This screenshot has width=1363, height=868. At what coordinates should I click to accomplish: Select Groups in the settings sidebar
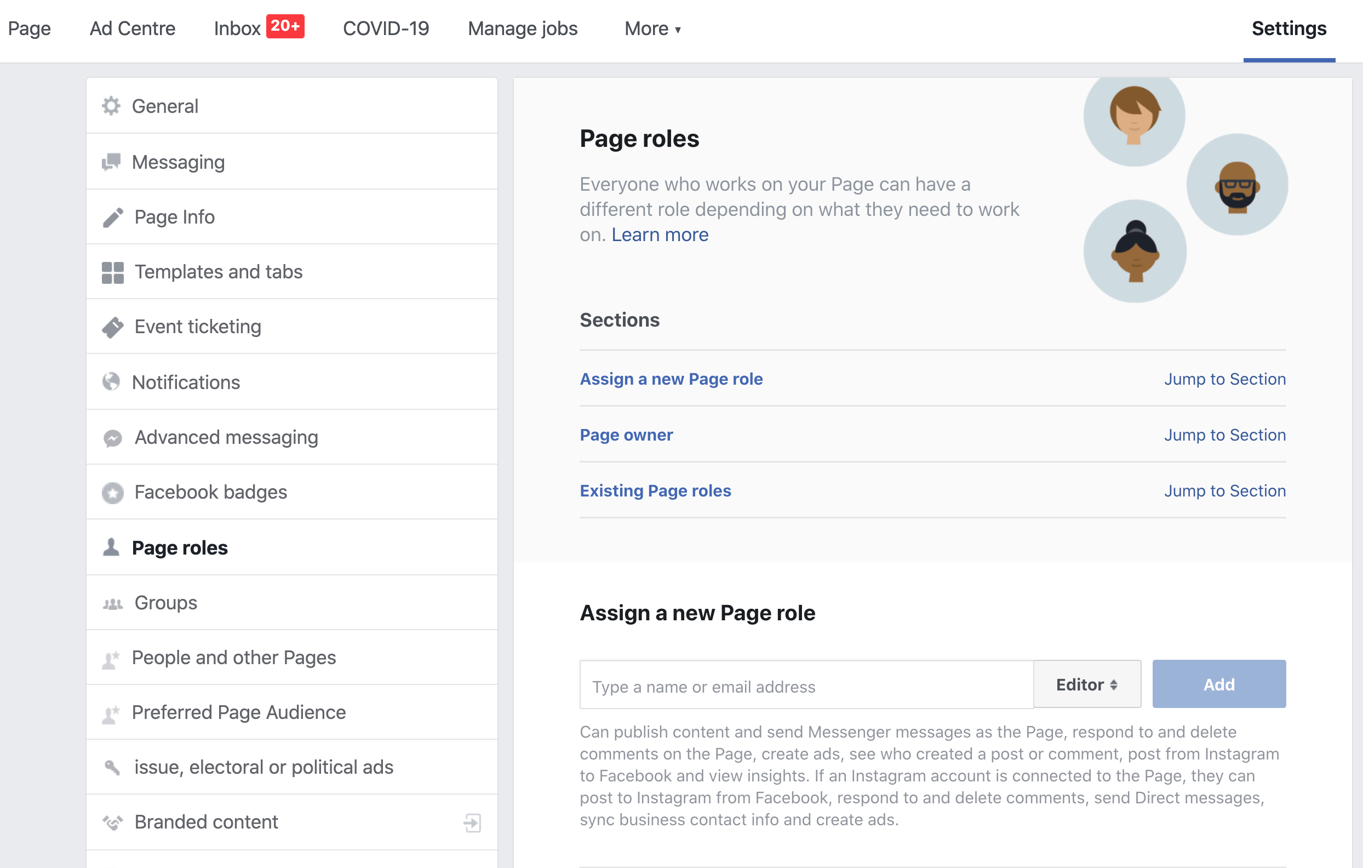(165, 602)
